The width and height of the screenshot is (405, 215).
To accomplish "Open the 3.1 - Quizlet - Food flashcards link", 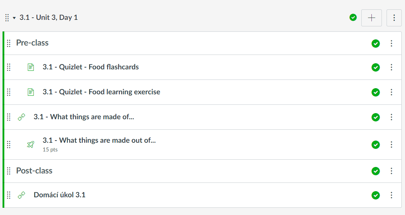I will (x=90, y=67).
